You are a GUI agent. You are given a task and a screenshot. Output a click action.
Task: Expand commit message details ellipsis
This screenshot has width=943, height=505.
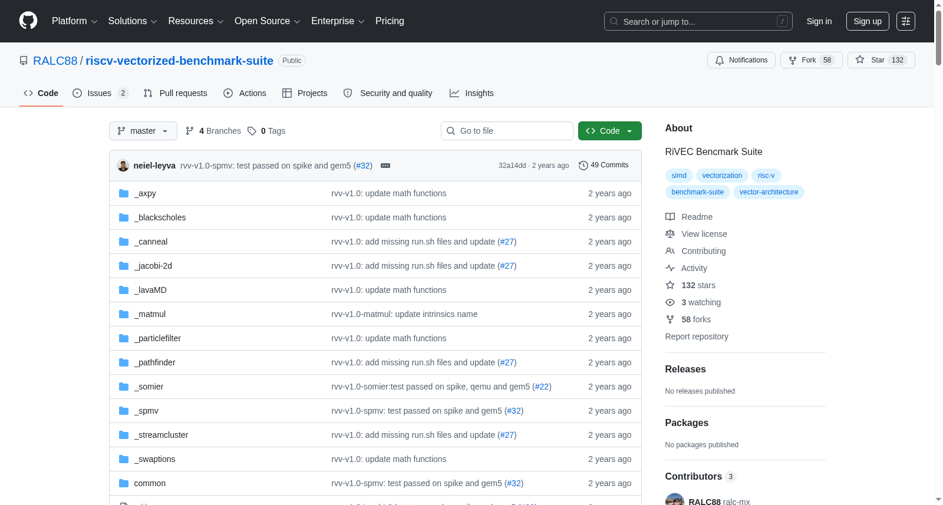385,166
